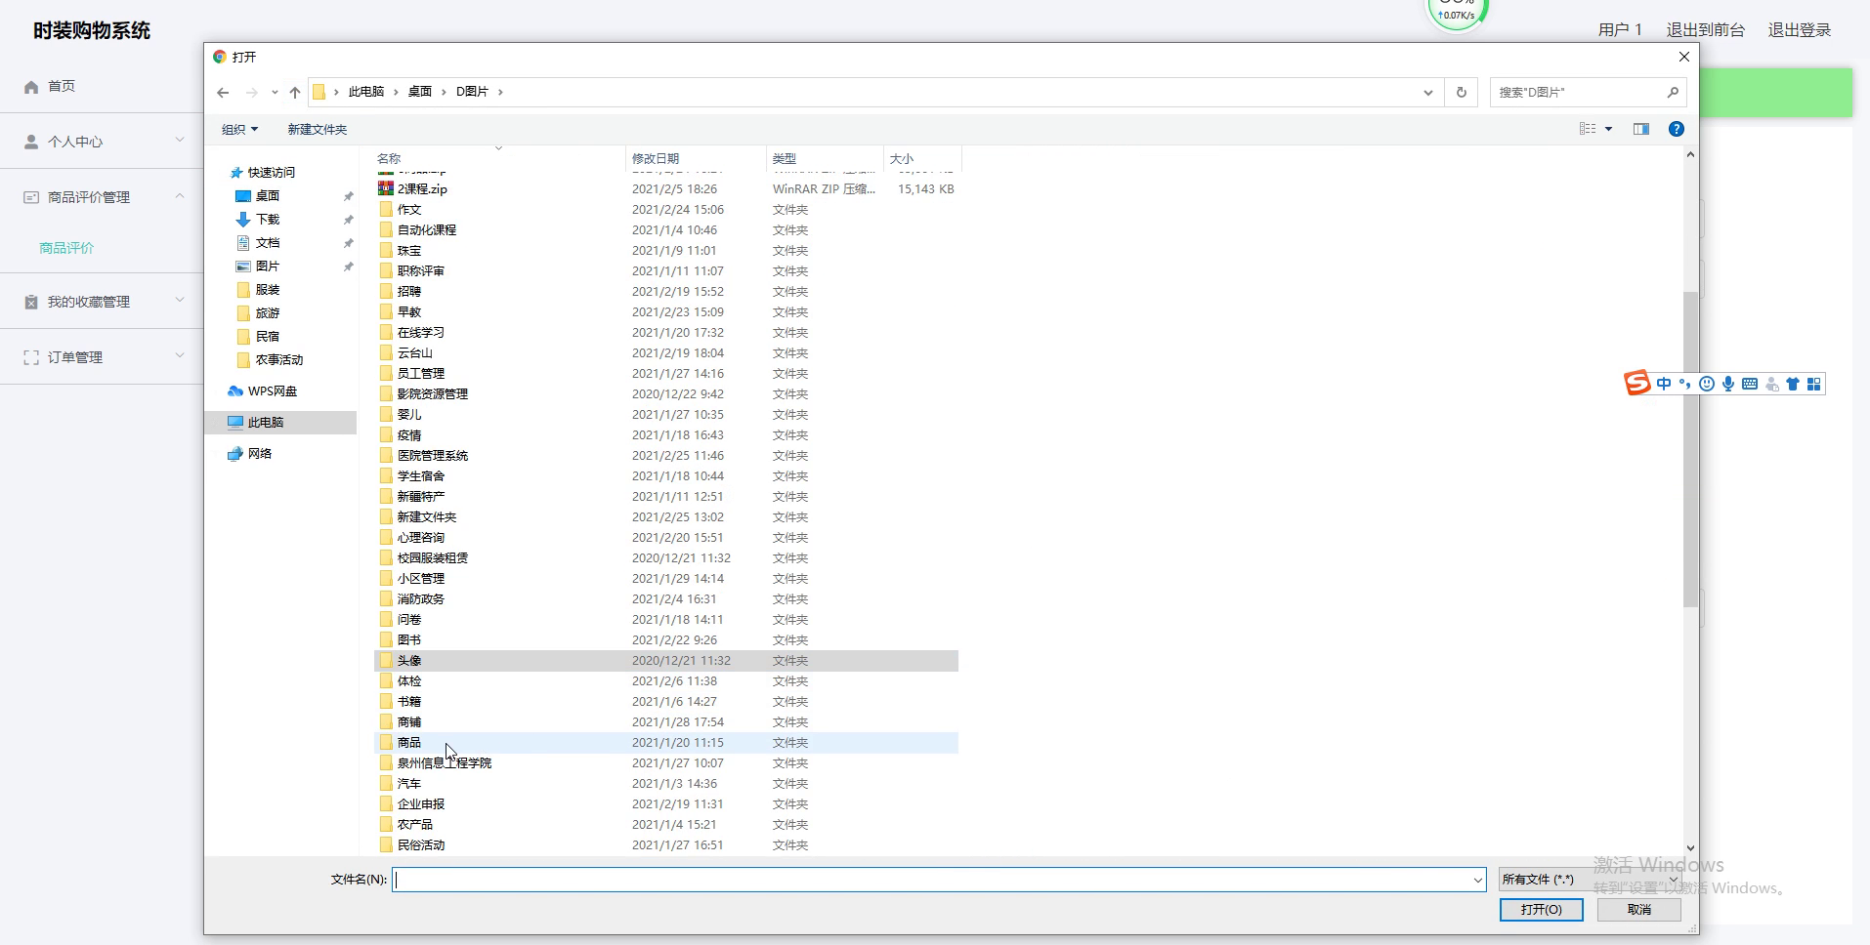1870x945 pixels.
Task: Click scrollbar up arrow in file list
Action: (1690, 155)
